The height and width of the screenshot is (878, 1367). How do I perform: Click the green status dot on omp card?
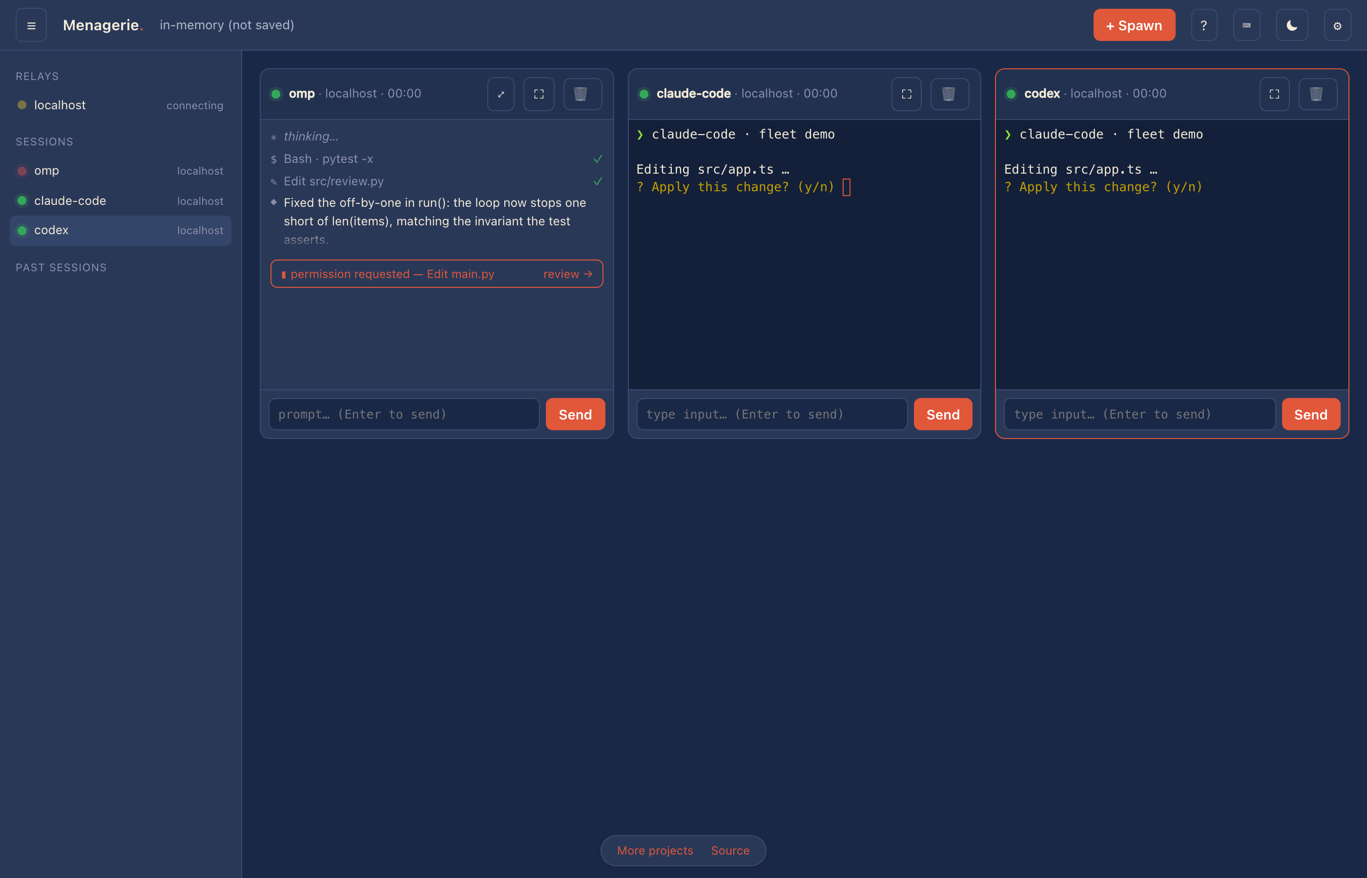pos(275,94)
